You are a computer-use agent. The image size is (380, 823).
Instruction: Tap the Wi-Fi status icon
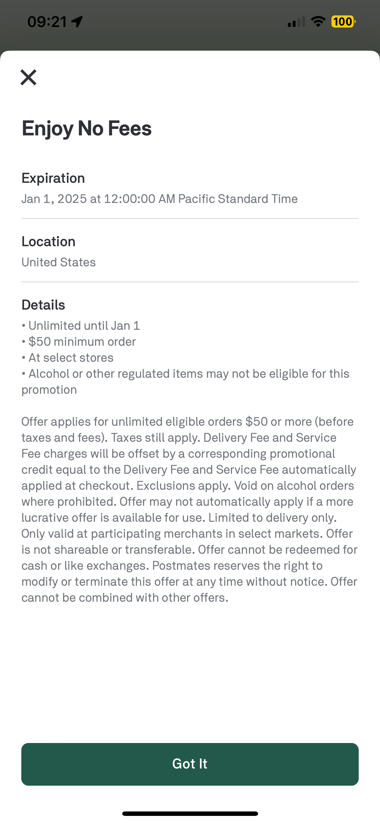point(318,22)
